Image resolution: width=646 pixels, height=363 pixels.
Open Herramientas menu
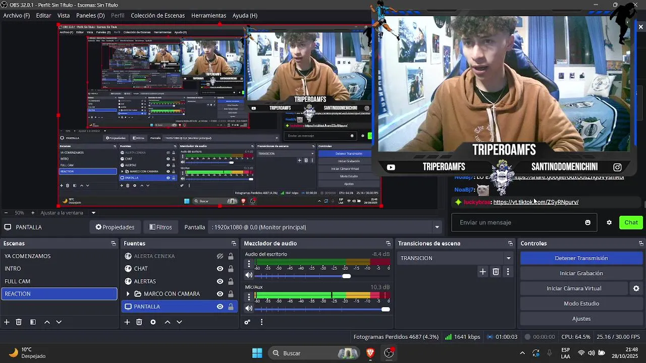pyautogui.click(x=208, y=16)
